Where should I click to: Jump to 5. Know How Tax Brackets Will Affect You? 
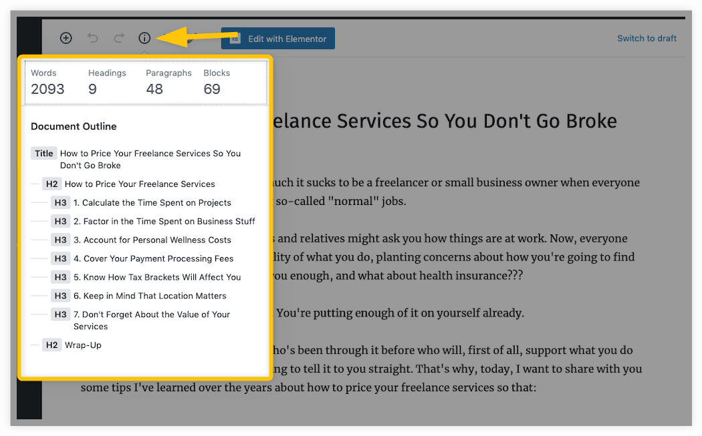[x=146, y=277]
